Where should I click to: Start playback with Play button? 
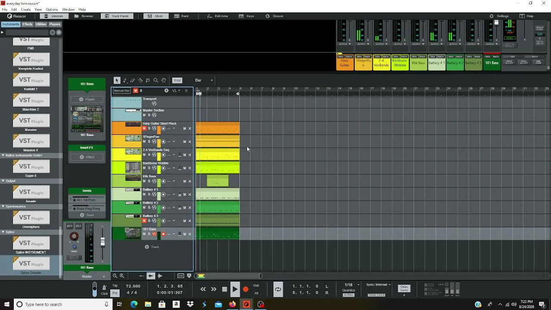click(235, 289)
